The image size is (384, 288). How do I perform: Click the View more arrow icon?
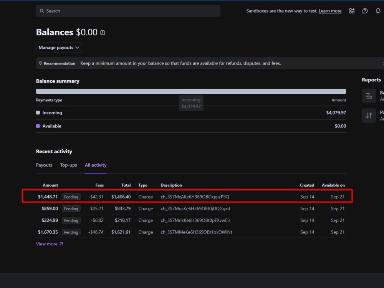(x=61, y=244)
